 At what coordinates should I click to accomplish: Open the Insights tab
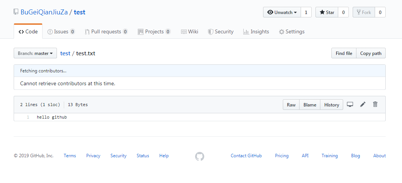256,31
